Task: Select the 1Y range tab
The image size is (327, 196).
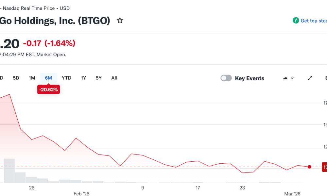Action: (x=83, y=78)
